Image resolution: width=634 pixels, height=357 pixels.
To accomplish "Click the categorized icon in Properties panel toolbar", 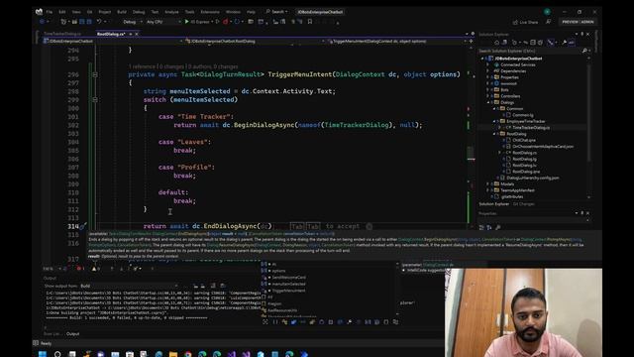I will [481, 227].
